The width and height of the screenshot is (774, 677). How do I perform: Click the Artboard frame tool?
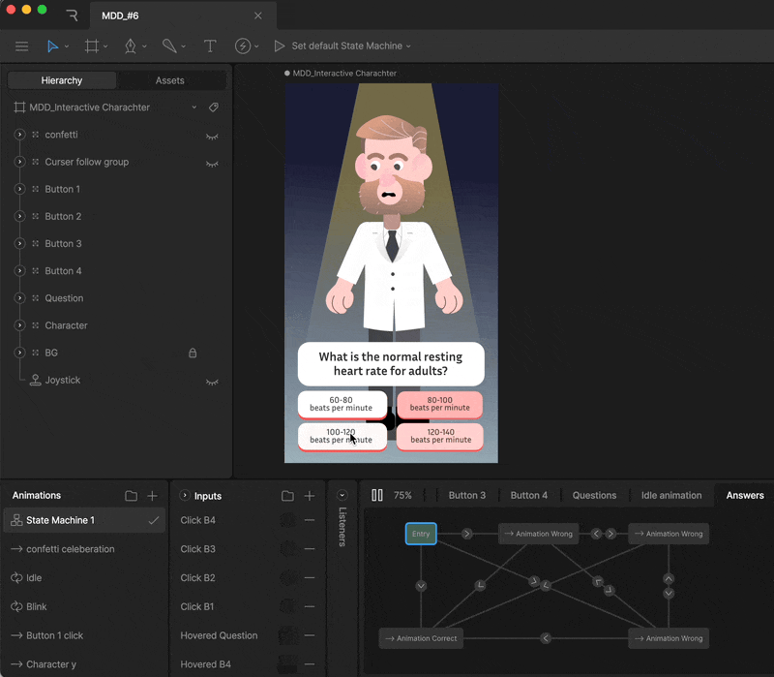pyautogui.click(x=91, y=46)
